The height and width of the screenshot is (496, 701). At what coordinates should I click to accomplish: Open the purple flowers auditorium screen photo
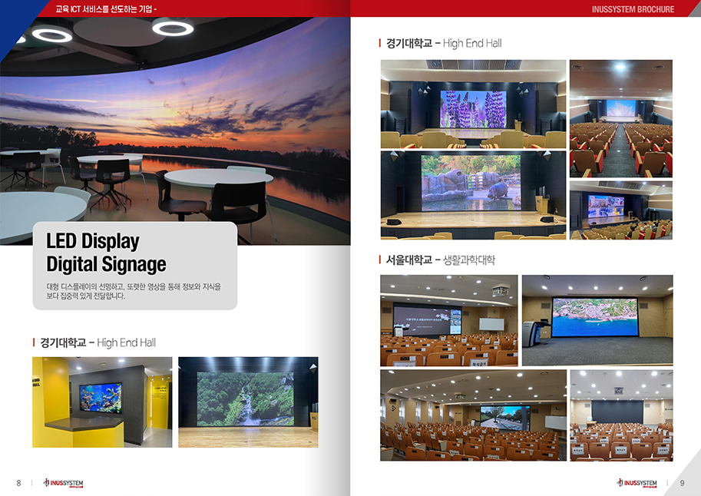coord(473,104)
